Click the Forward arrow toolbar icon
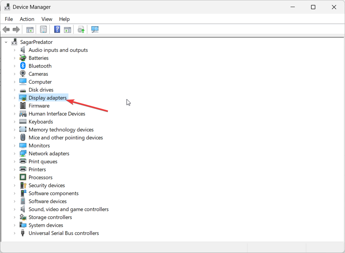Viewport: 345px width, 253px height. 16,29
